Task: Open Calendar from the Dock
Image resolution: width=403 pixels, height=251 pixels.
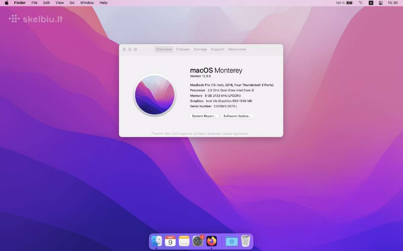Action: pyautogui.click(x=170, y=241)
